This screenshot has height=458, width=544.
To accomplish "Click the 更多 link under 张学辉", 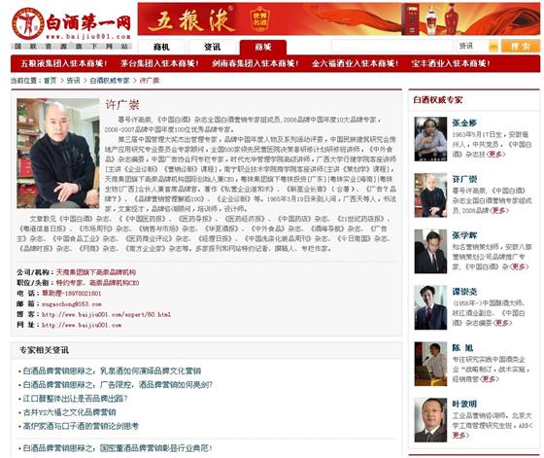I will coord(519,266).
